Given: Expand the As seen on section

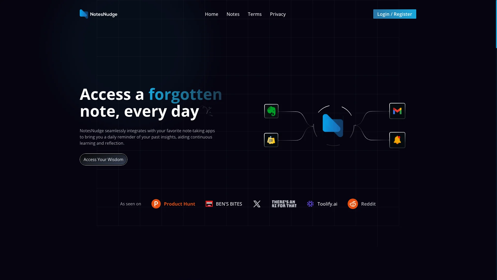Looking at the screenshot, I should (130, 204).
